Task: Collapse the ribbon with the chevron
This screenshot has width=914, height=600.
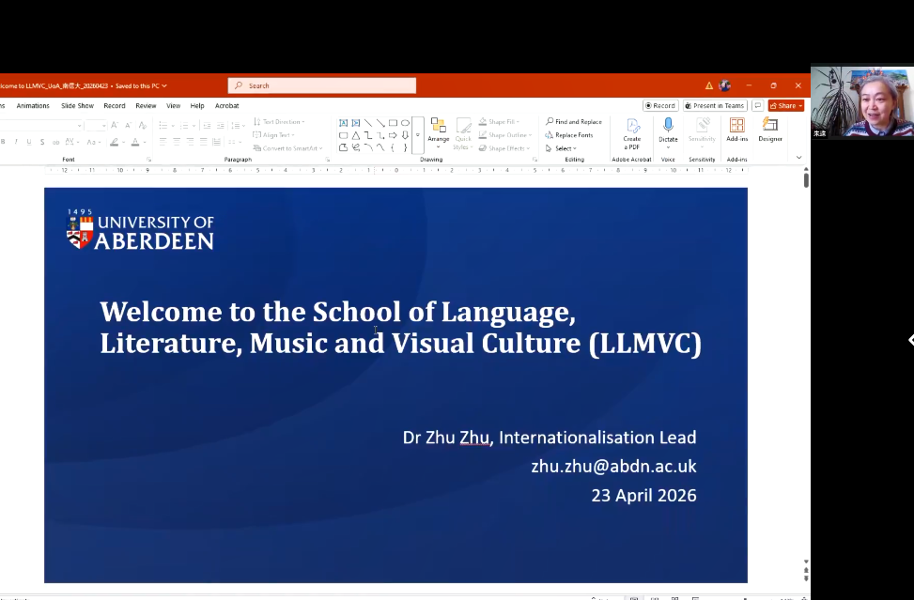Action: click(799, 158)
